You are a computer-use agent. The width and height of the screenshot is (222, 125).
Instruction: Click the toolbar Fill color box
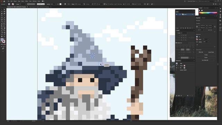point(2,40)
